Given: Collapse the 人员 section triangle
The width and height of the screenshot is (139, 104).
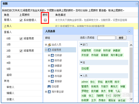Looking at the screenshot, I should click(x=81, y=76).
